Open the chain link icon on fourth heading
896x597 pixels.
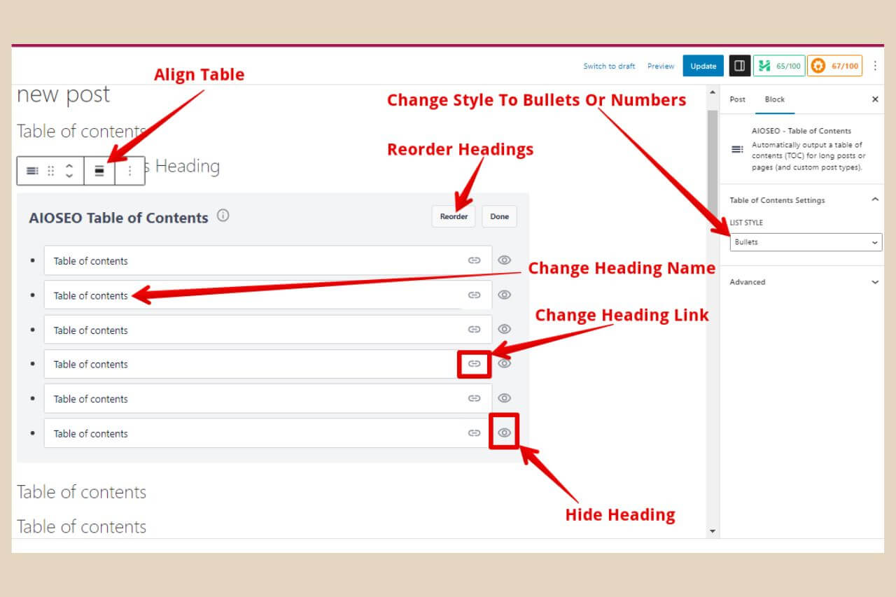(x=474, y=363)
